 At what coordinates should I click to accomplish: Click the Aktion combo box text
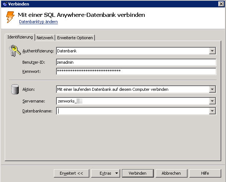point(113,89)
